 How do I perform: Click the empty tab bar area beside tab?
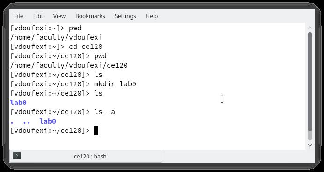coord(238,156)
